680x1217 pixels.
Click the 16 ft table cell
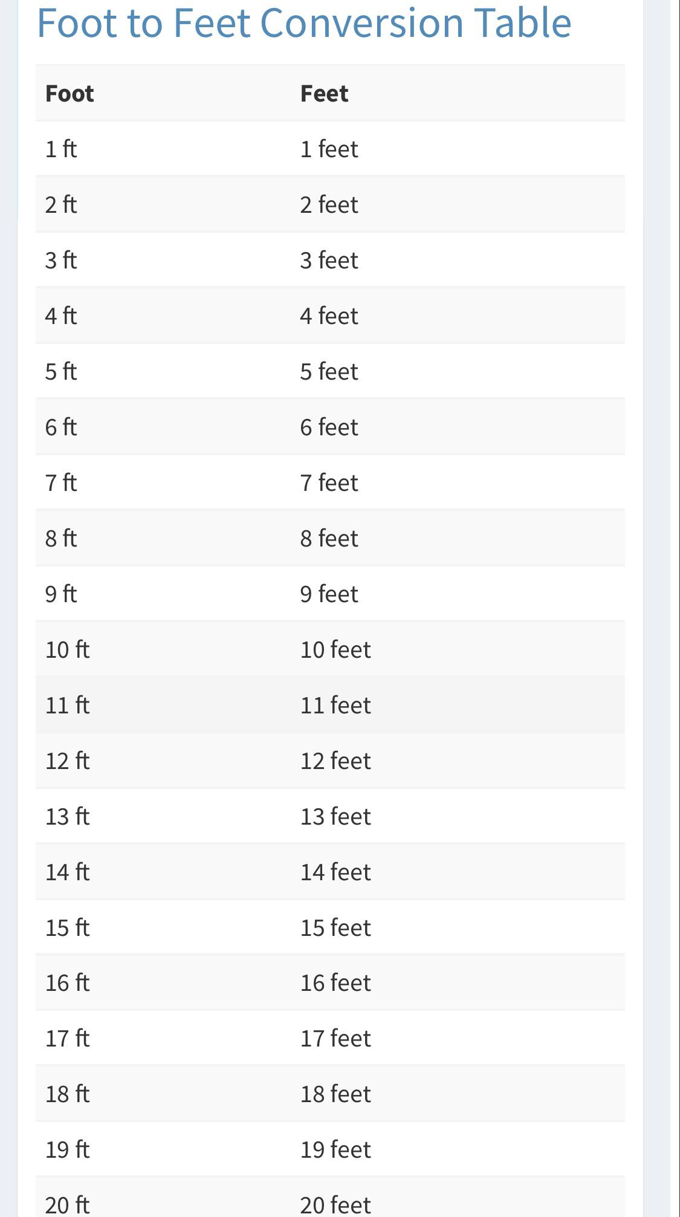point(67,983)
